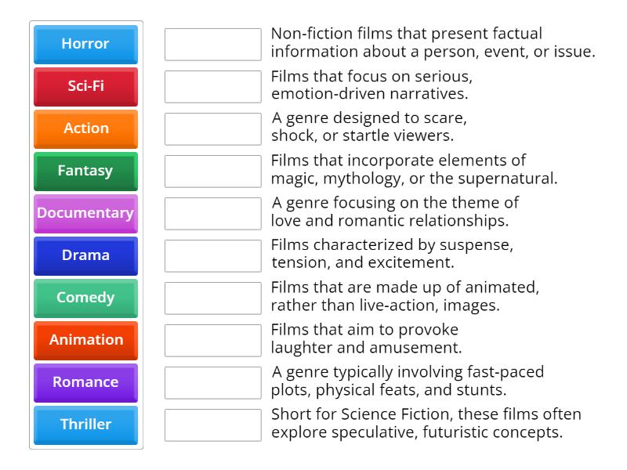Screen dimensions: 627x470
Task: Select the Drama genre tile
Action: [85, 255]
